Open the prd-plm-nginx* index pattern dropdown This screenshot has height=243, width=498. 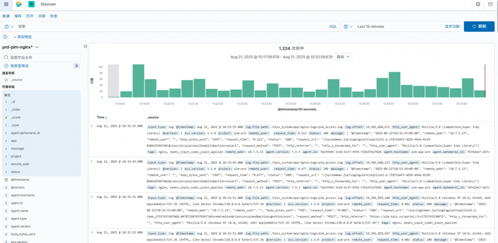[21, 47]
